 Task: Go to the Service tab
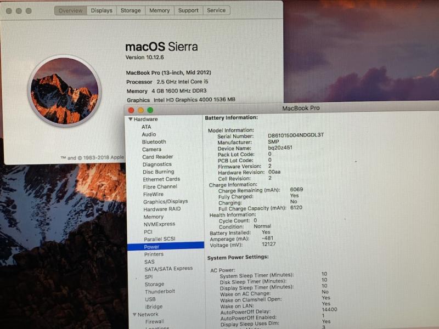(x=216, y=10)
